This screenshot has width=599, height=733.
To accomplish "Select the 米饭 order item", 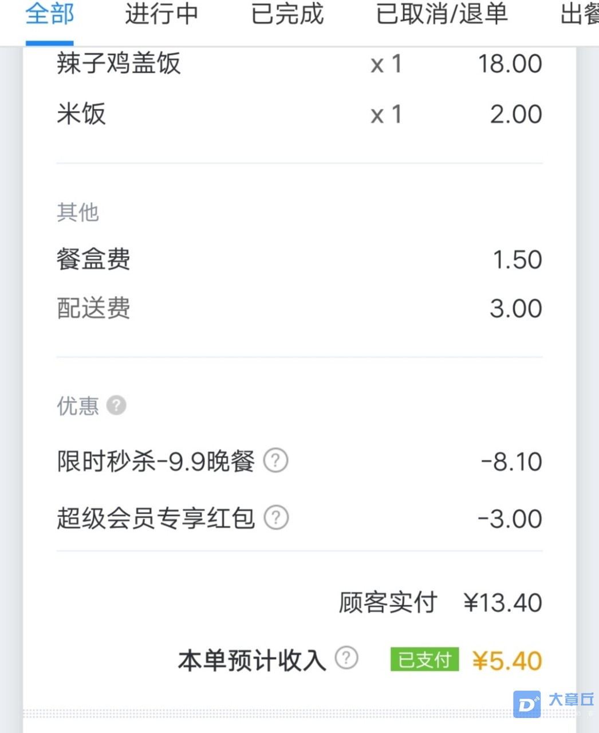I will point(299,113).
